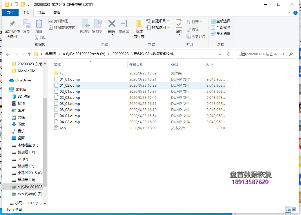
Task: Open the Easy access dropdown
Action: click(158, 28)
